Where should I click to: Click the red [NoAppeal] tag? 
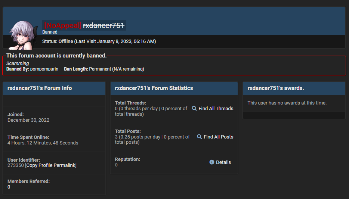(x=62, y=25)
